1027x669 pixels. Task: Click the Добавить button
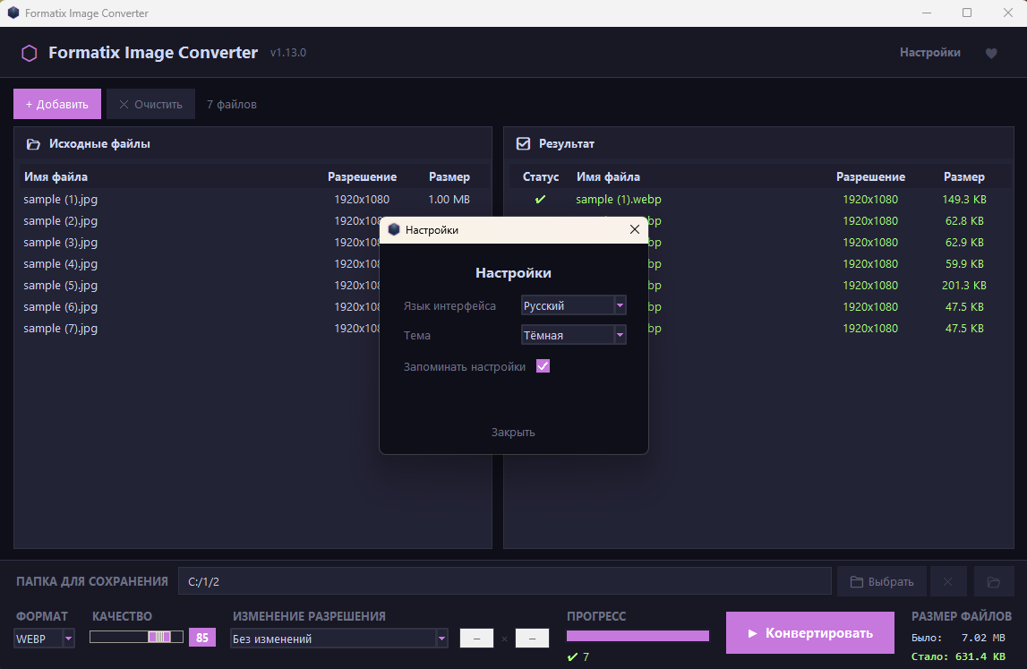(x=57, y=104)
